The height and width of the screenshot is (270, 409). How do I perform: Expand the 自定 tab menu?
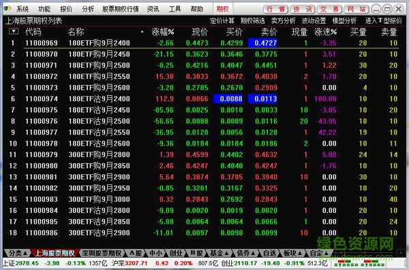click(319, 253)
